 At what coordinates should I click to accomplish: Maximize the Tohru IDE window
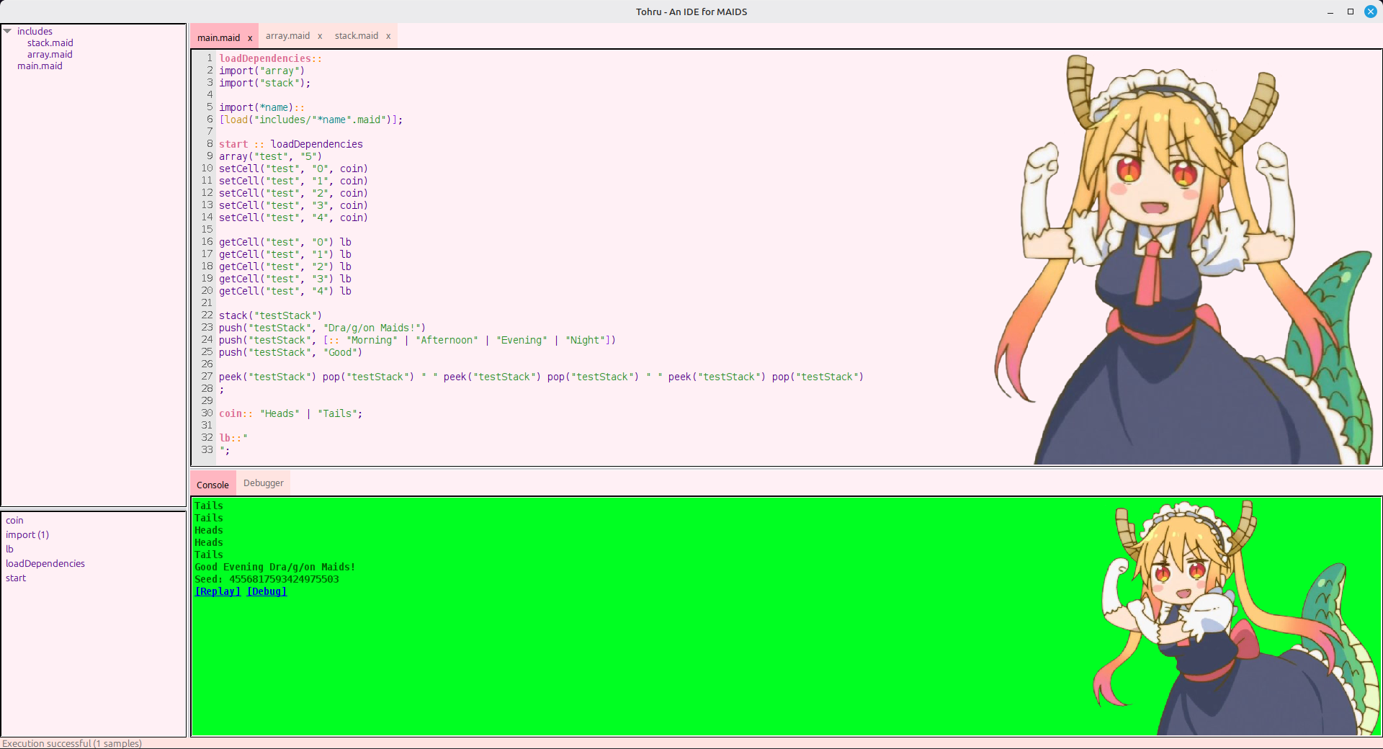(1351, 12)
